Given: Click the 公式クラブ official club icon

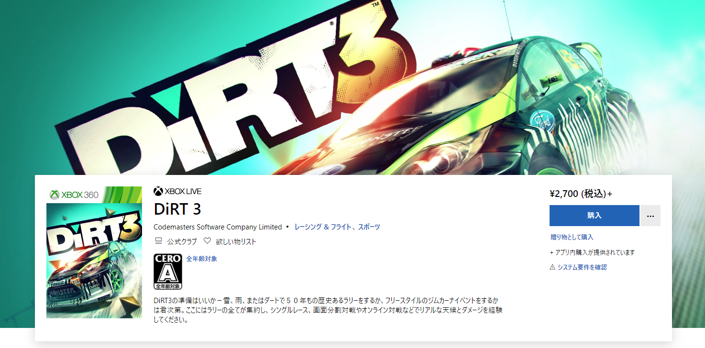Looking at the screenshot, I should 159,241.
